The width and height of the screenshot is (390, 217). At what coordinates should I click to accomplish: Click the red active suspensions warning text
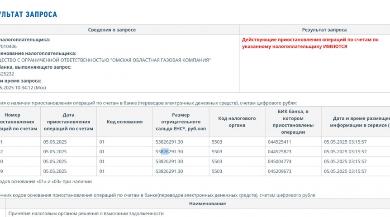(310, 43)
